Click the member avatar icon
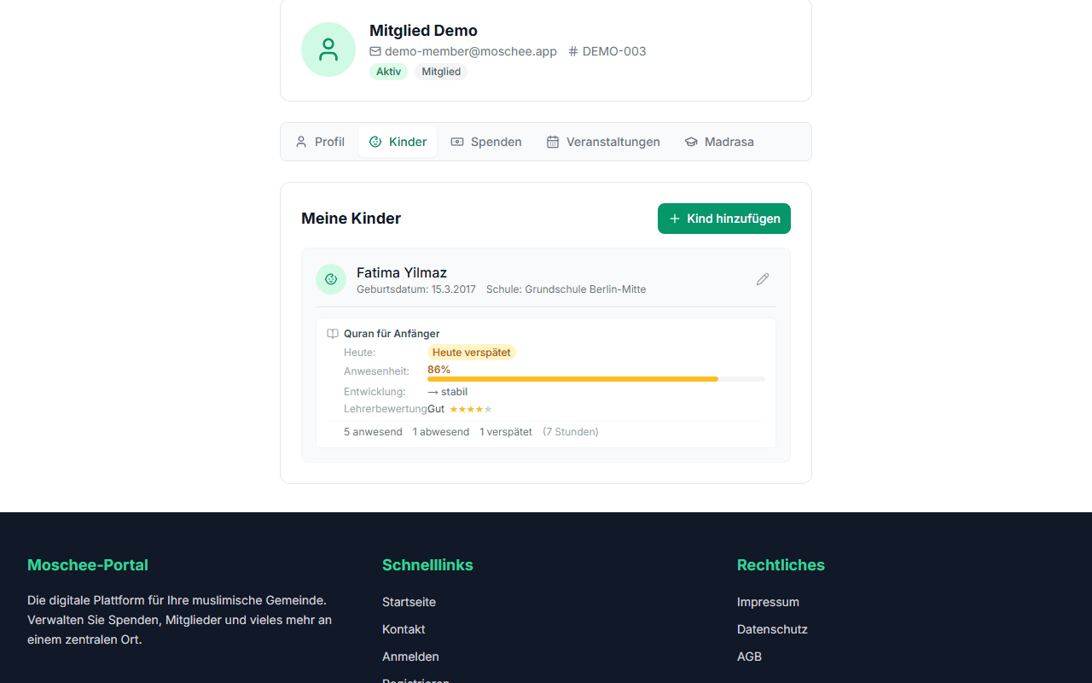1092x683 pixels. pyautogui.click(x=328, y=50)
